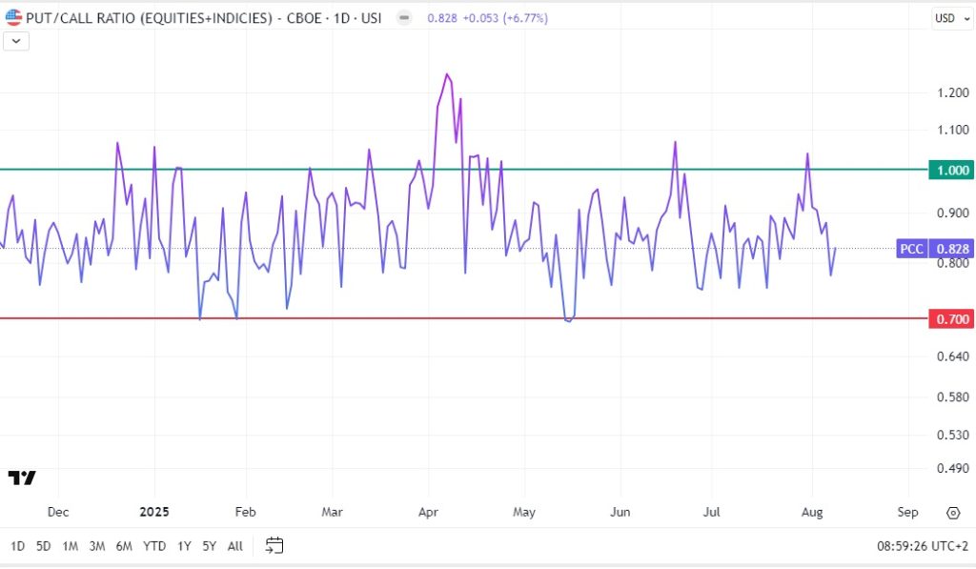Select the red 0.700 level label

[950, 318]
